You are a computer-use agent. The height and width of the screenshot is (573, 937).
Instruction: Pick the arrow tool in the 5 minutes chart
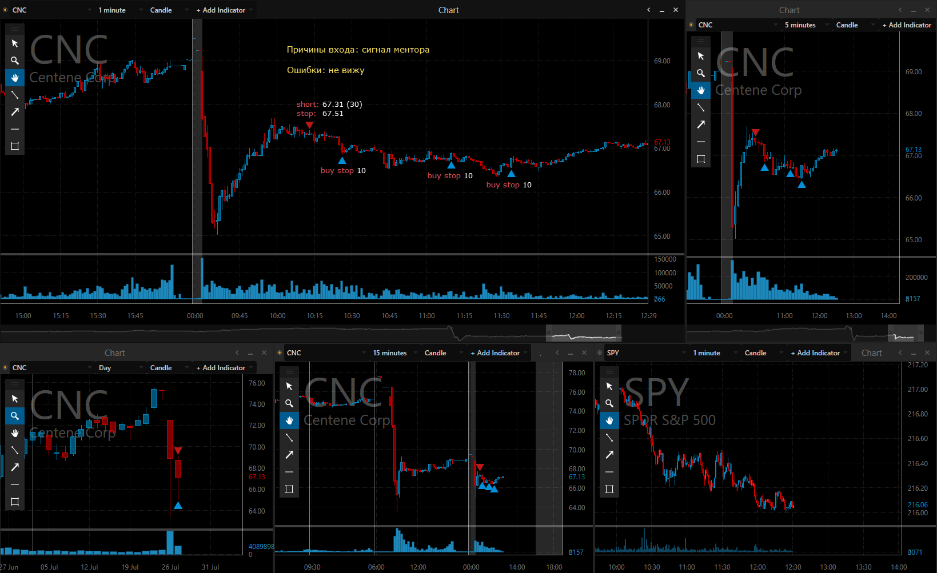(701, 125)
